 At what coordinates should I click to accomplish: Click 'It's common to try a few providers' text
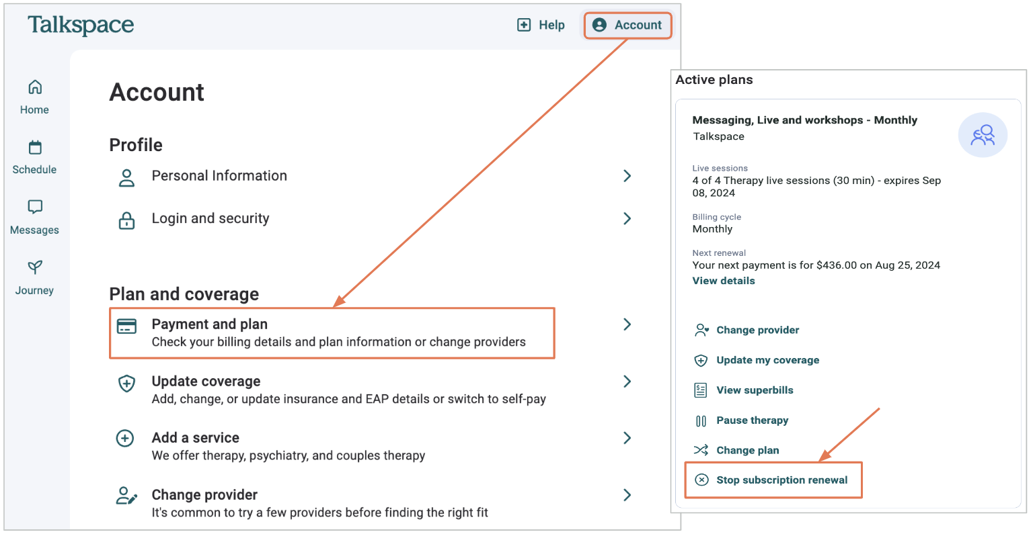pos(320,512)
